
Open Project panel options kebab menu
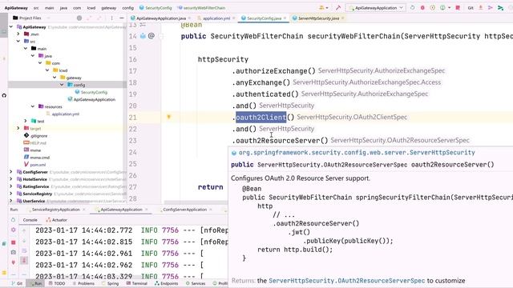[111, 18]
